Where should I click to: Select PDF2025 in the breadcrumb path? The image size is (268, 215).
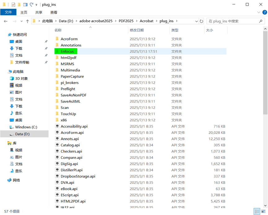[x=126, y=21]
